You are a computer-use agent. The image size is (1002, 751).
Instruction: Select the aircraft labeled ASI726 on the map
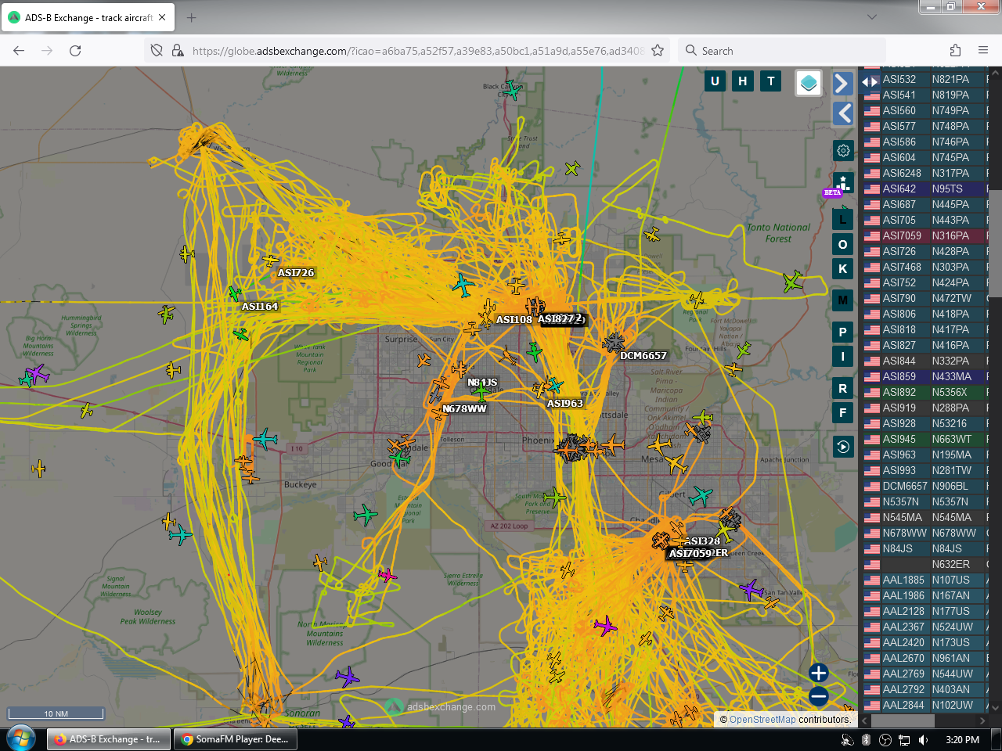(271, 261)
